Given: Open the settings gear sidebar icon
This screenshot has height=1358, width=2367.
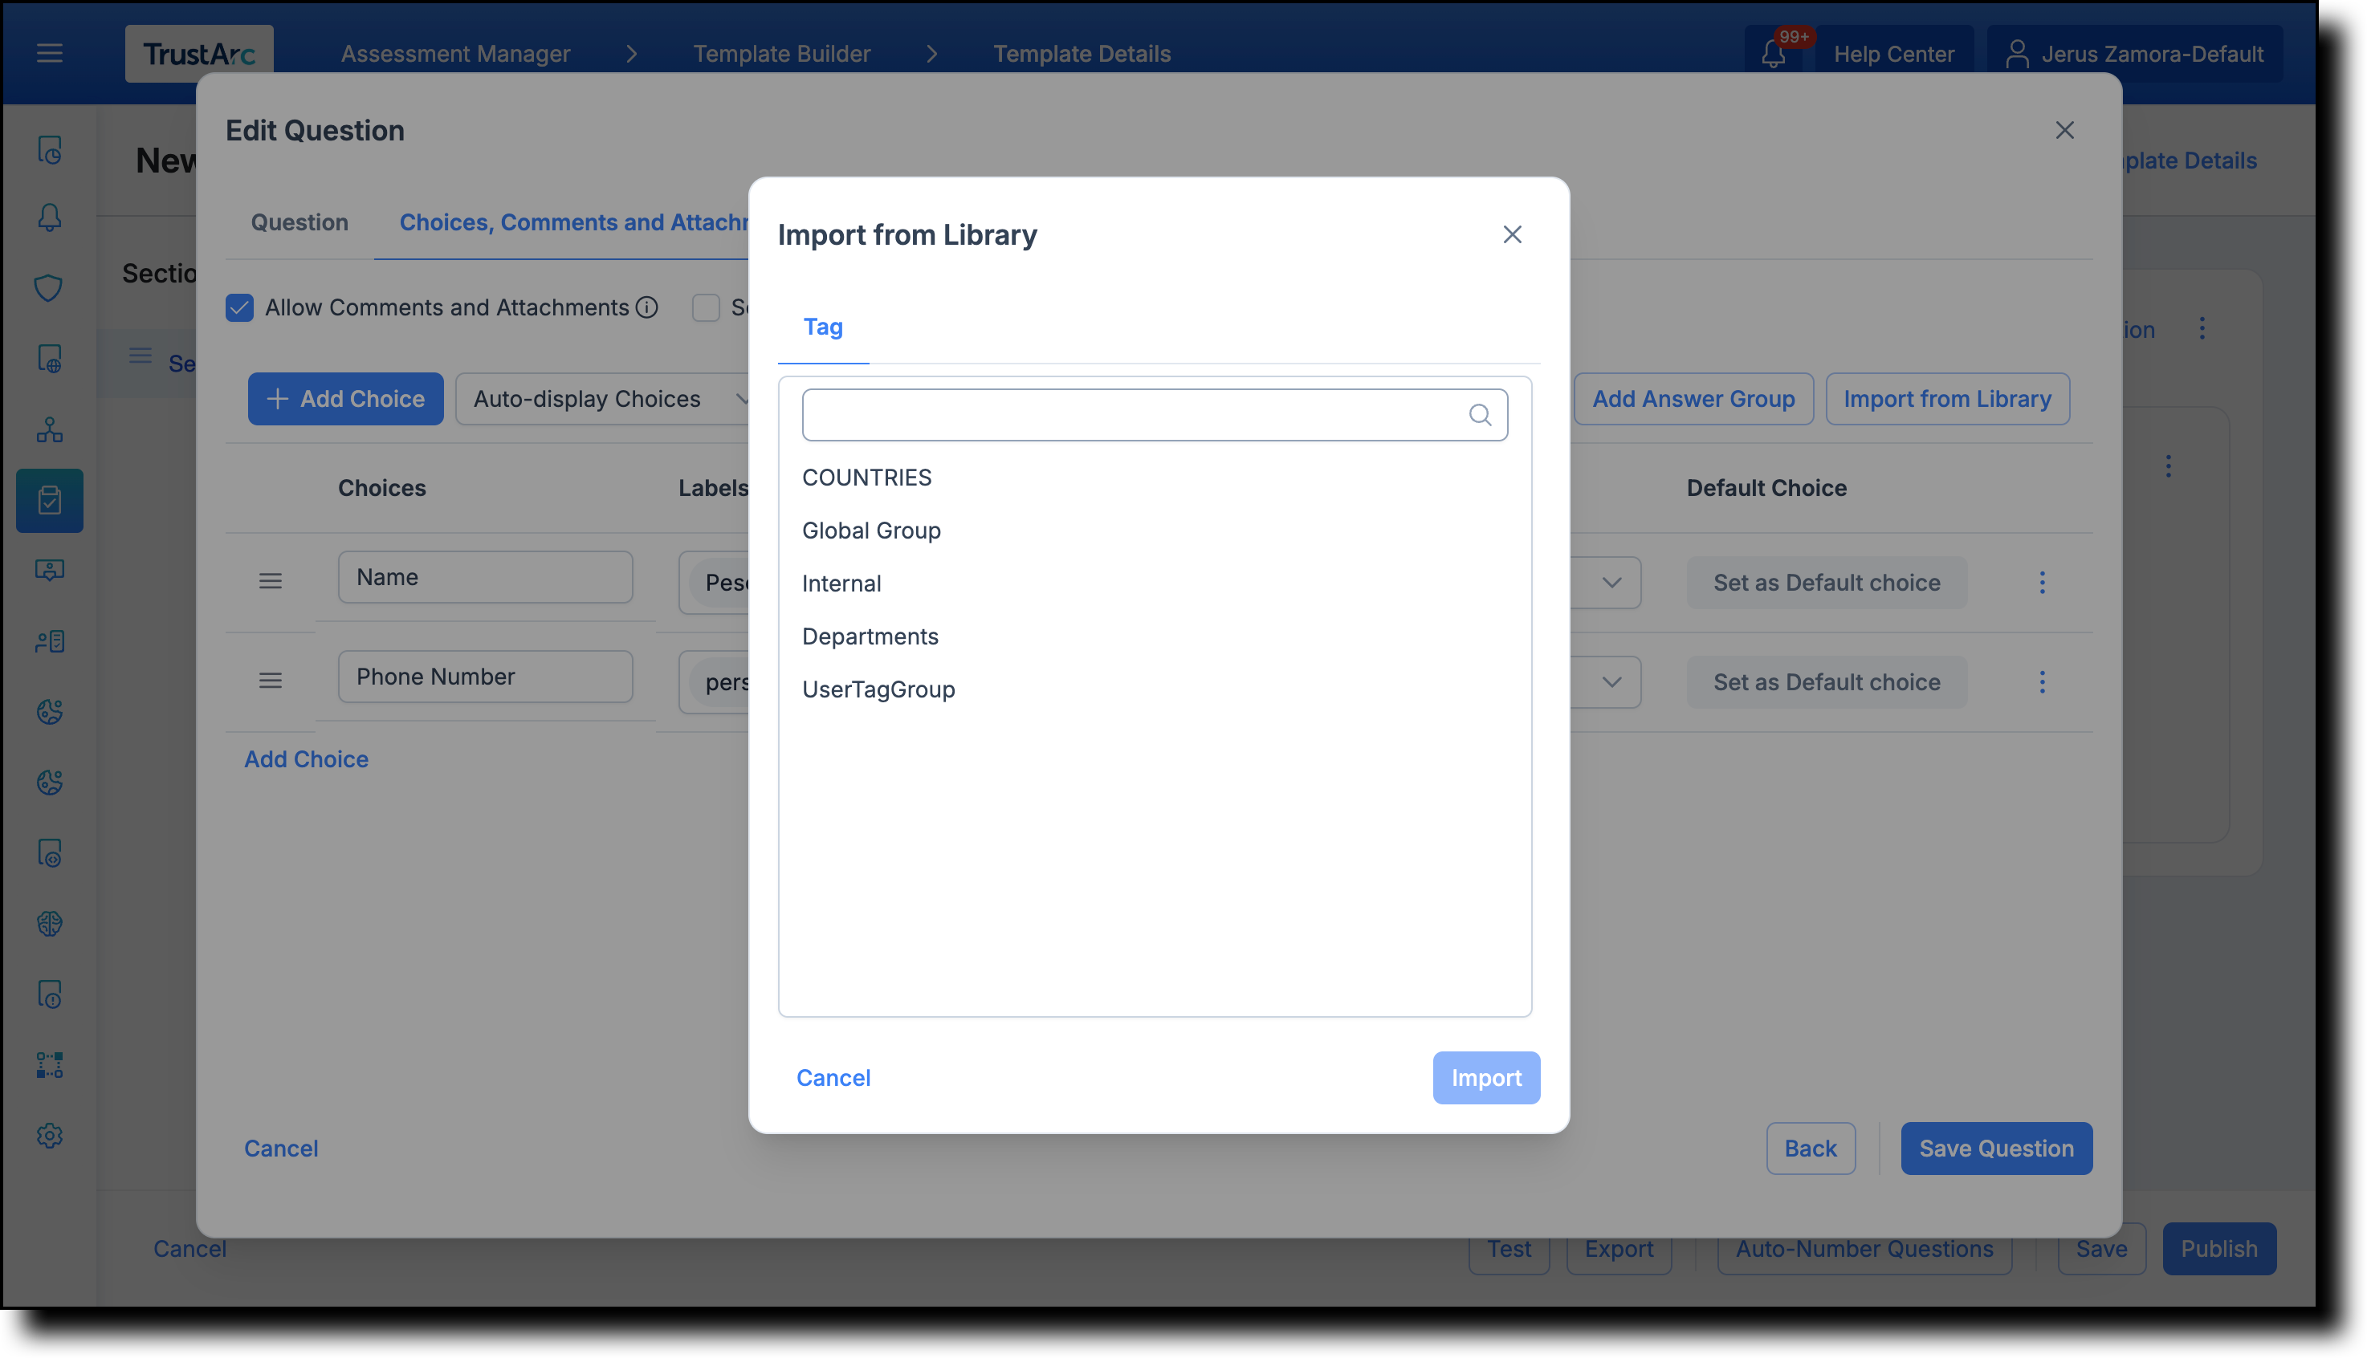Looking at the screenshot, I should coord(50,1135).
